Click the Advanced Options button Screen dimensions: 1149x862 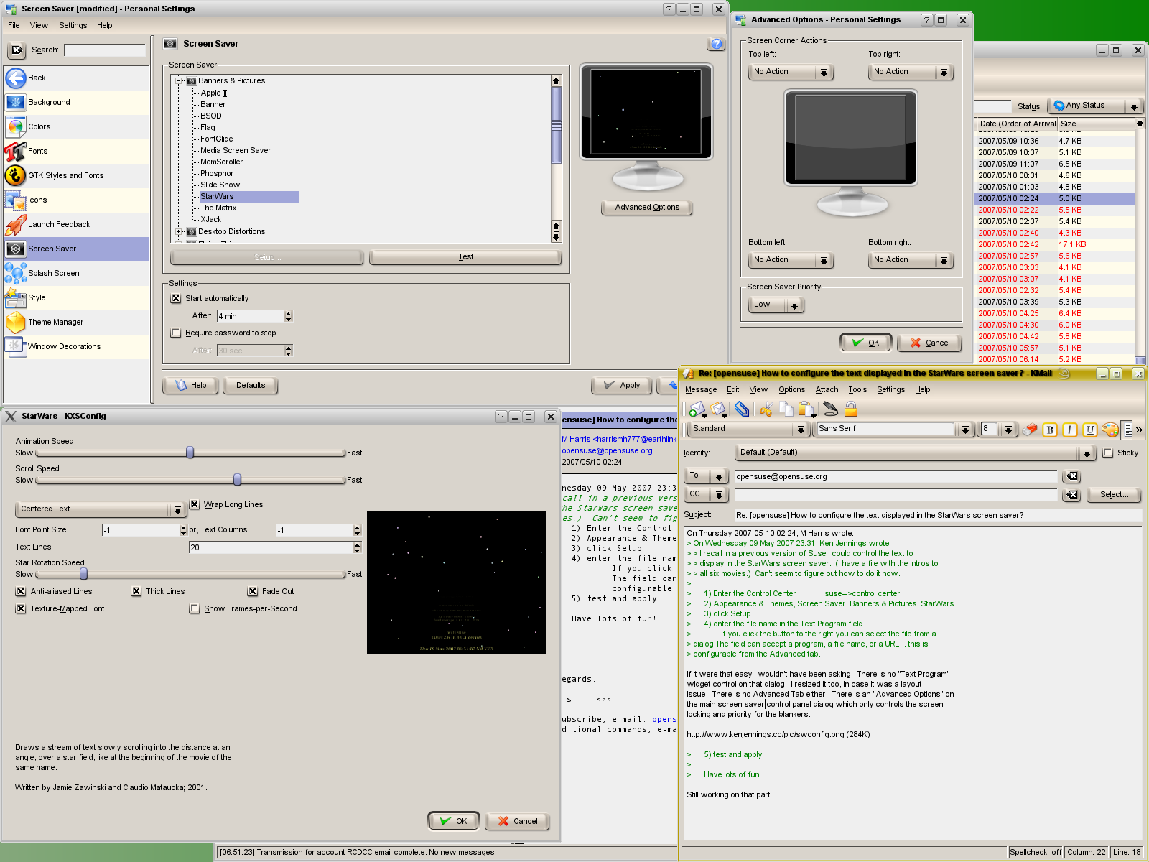point(646,207)
